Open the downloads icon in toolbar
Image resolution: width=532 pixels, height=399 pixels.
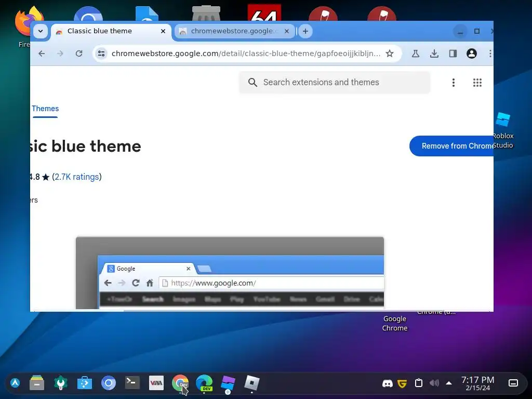pos(434,54)
